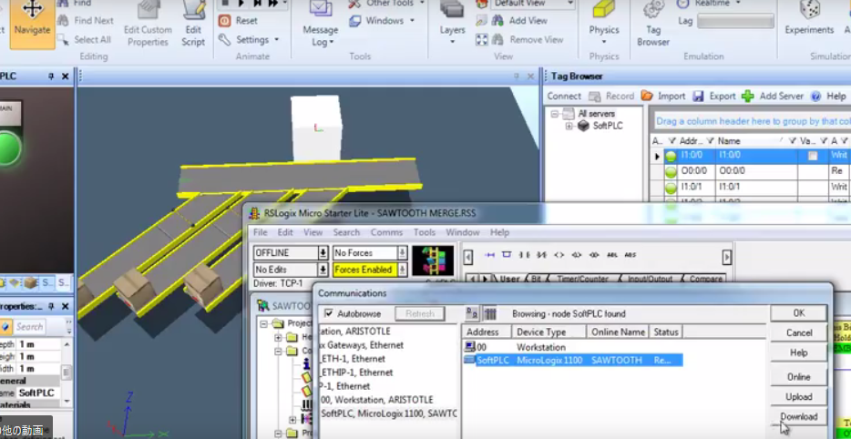The image size is (851, 439).
Task: Switch to the Compare instruction tab
Action: point(706,279)
